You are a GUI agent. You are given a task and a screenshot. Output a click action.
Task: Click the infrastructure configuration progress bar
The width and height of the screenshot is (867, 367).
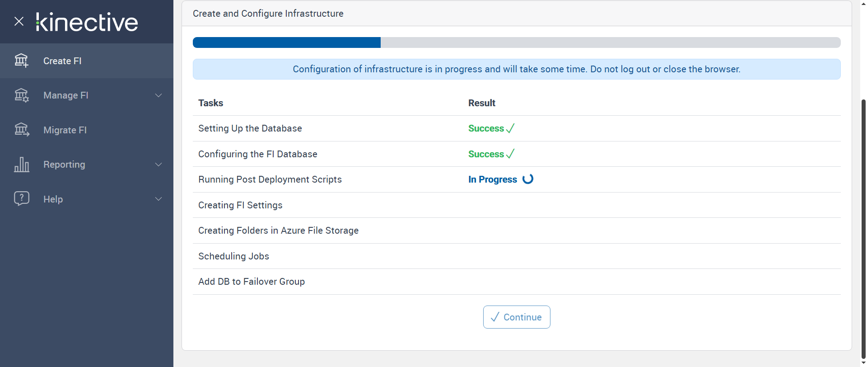pyautogui.click(x=516, y=42)
